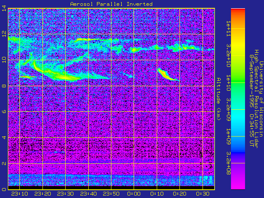Viewport: 264px width, 198px height.
Task: Click the 'Aerosol Parallel Inverted' plot title
Action: [111, 4]
